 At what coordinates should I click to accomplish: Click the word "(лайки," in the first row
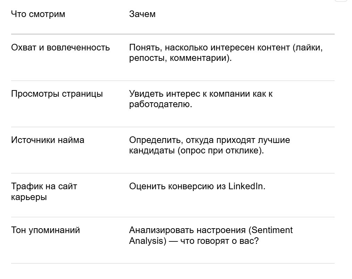tap(308, 47)
